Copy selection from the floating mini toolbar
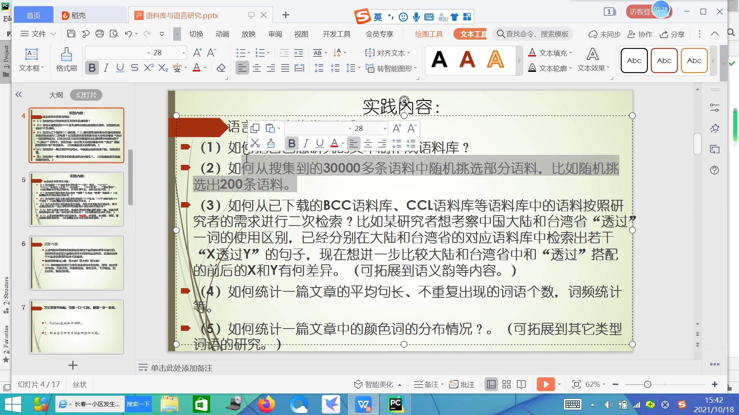739x415 pixels. 255,128
